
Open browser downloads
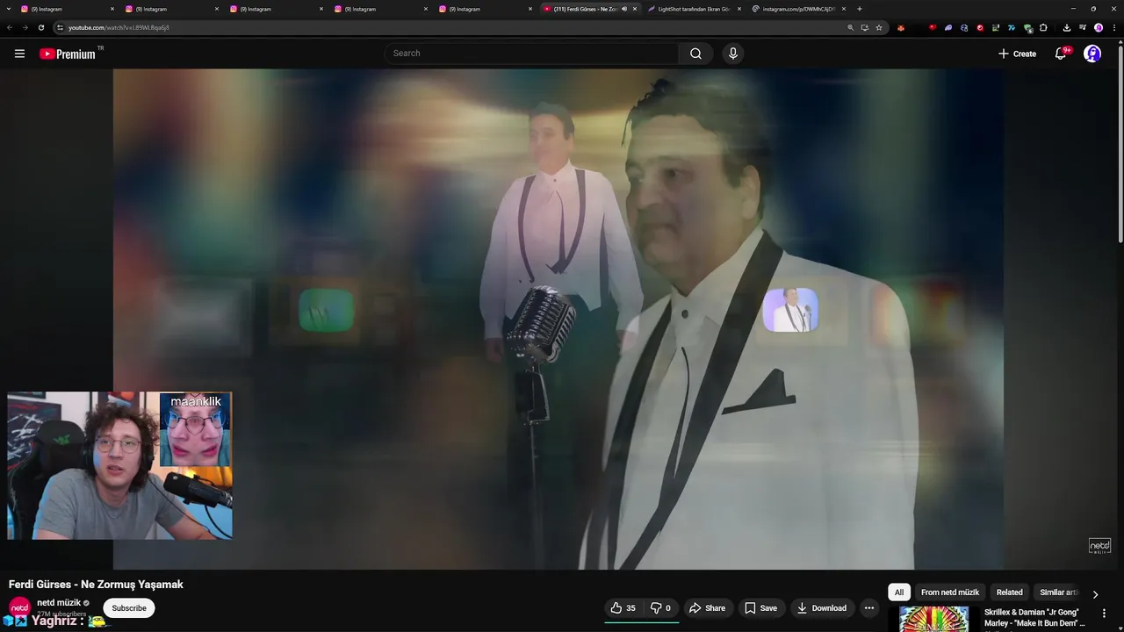click(1067, 27)
